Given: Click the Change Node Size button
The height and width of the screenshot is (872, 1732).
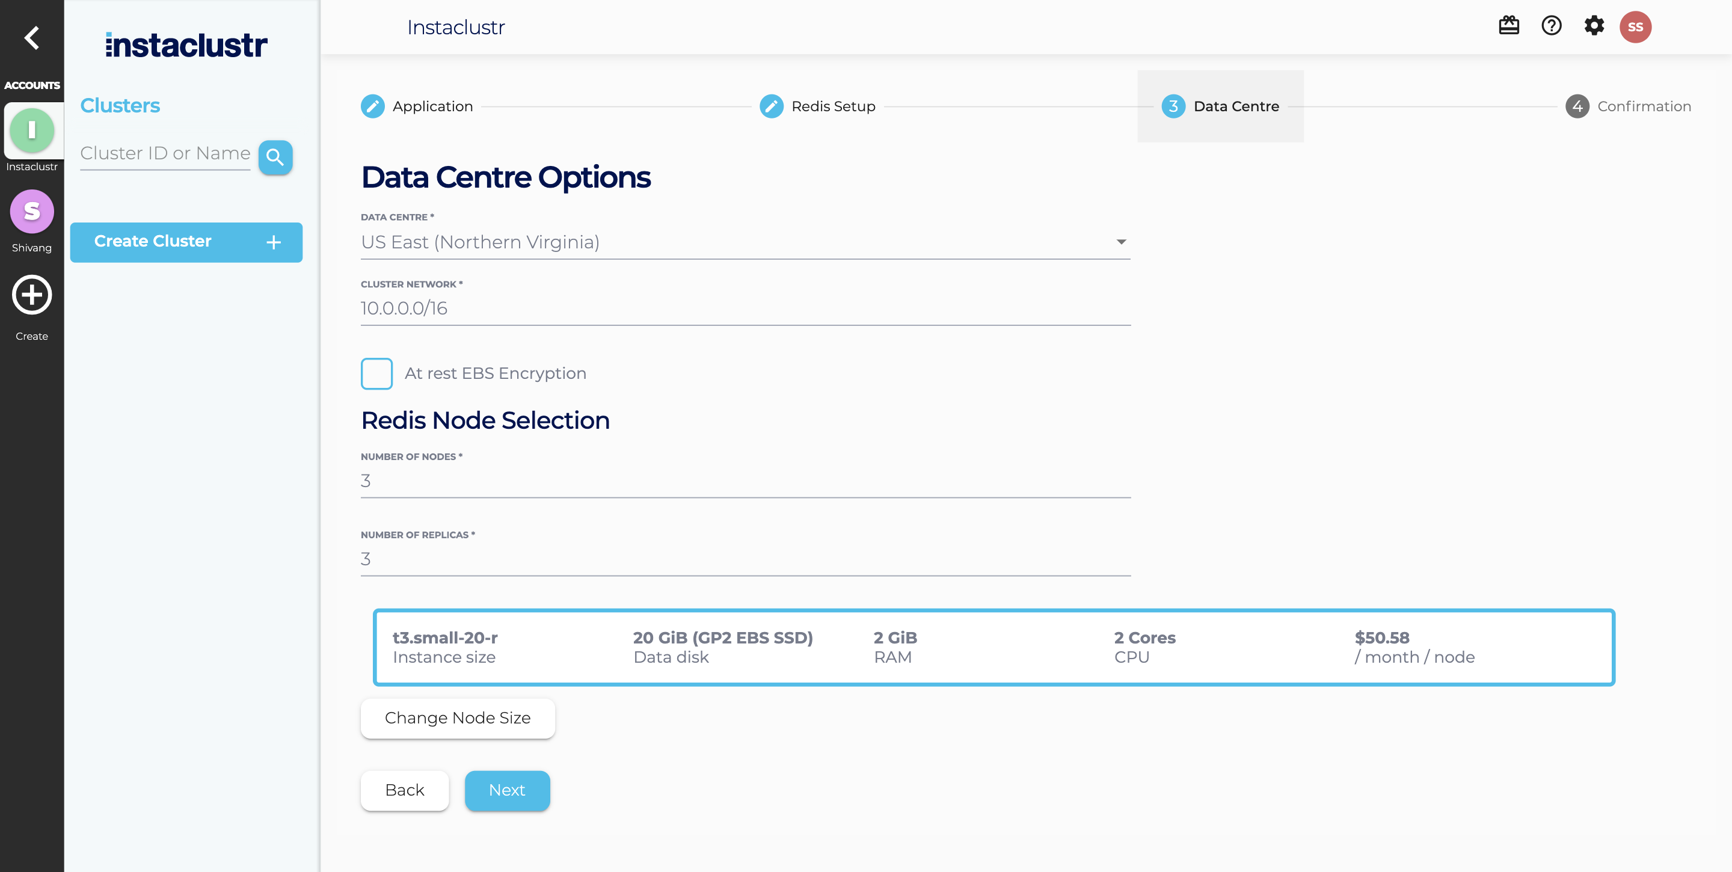Looking at the screenshot, I should (457, 717).
